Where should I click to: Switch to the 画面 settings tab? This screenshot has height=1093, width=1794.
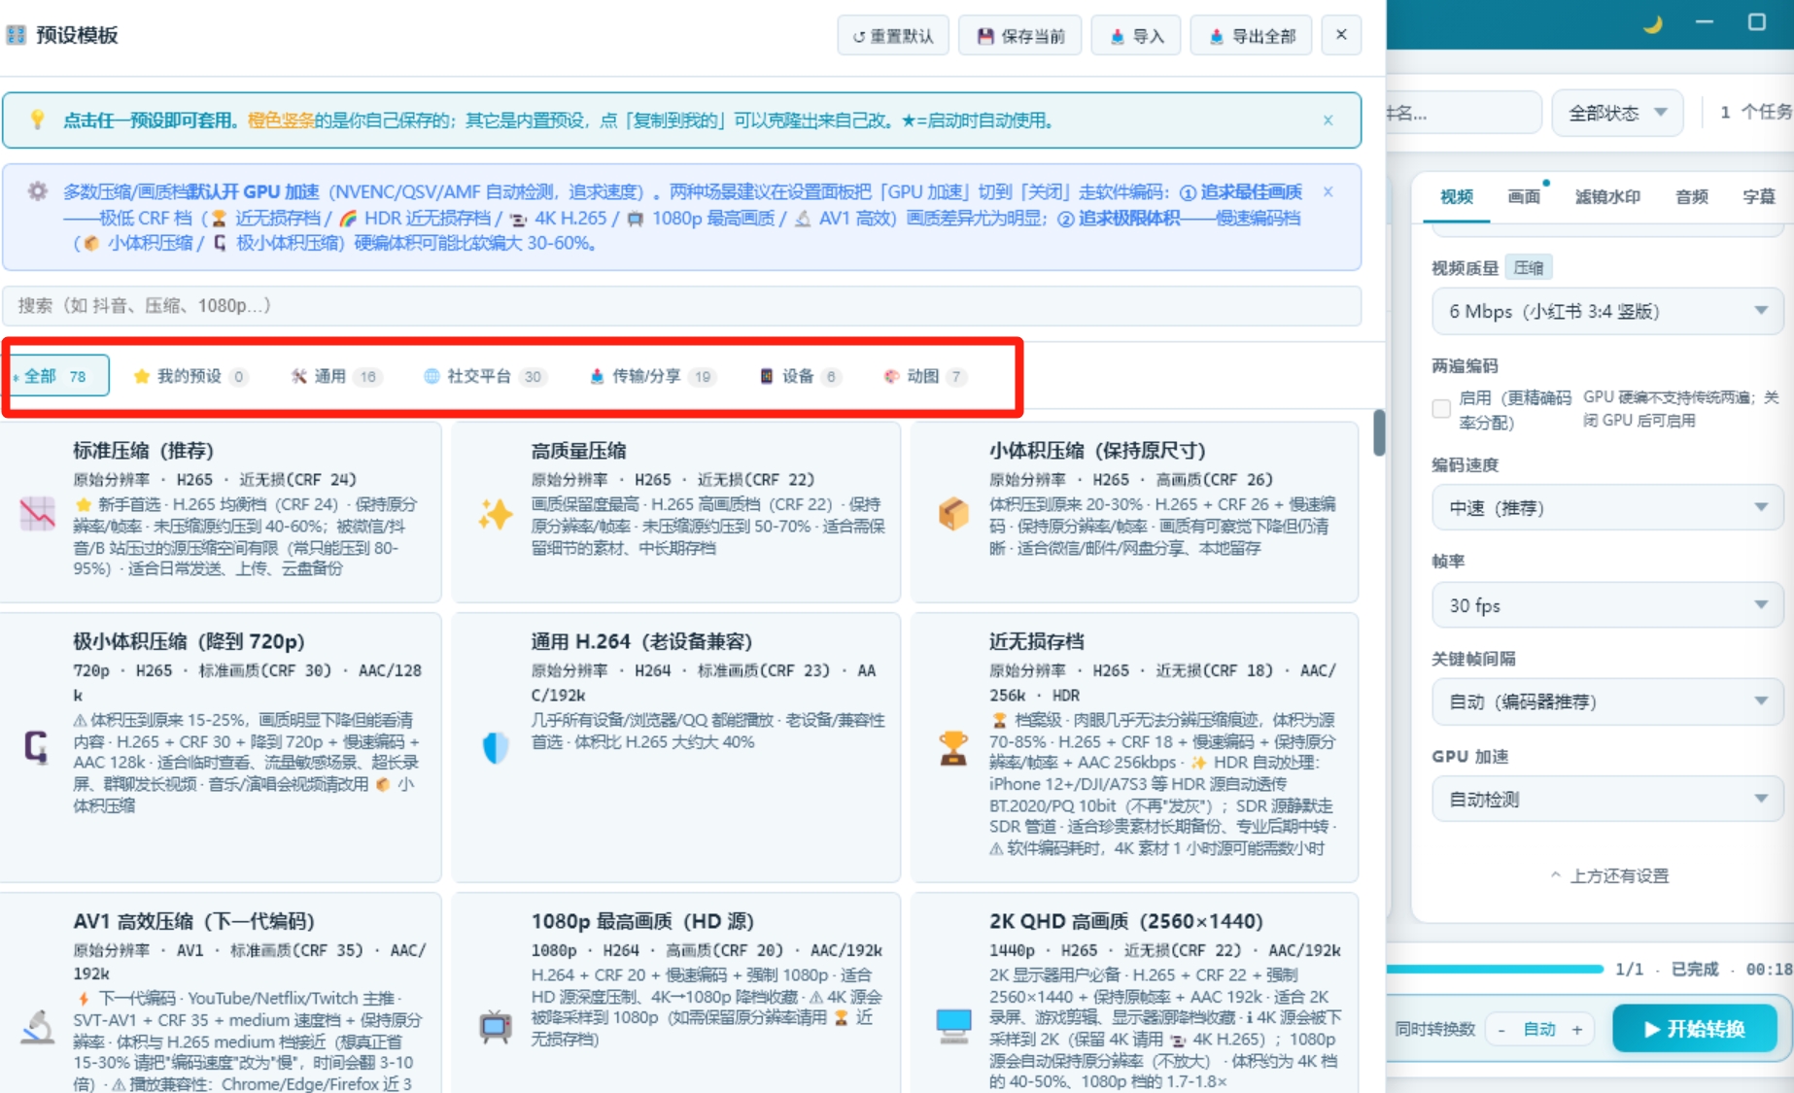[1524, 197]
